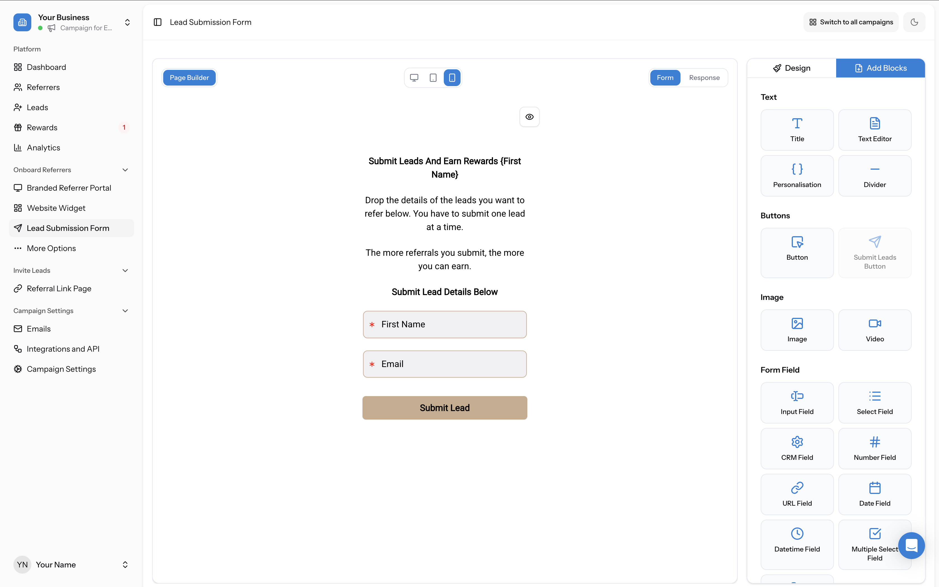Expand the Onboard Referrers section

pos(125,170)
